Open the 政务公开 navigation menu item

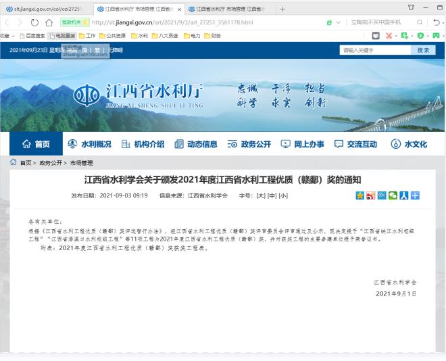(x=249, y=144)
